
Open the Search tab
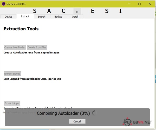[x=42, y=17]
